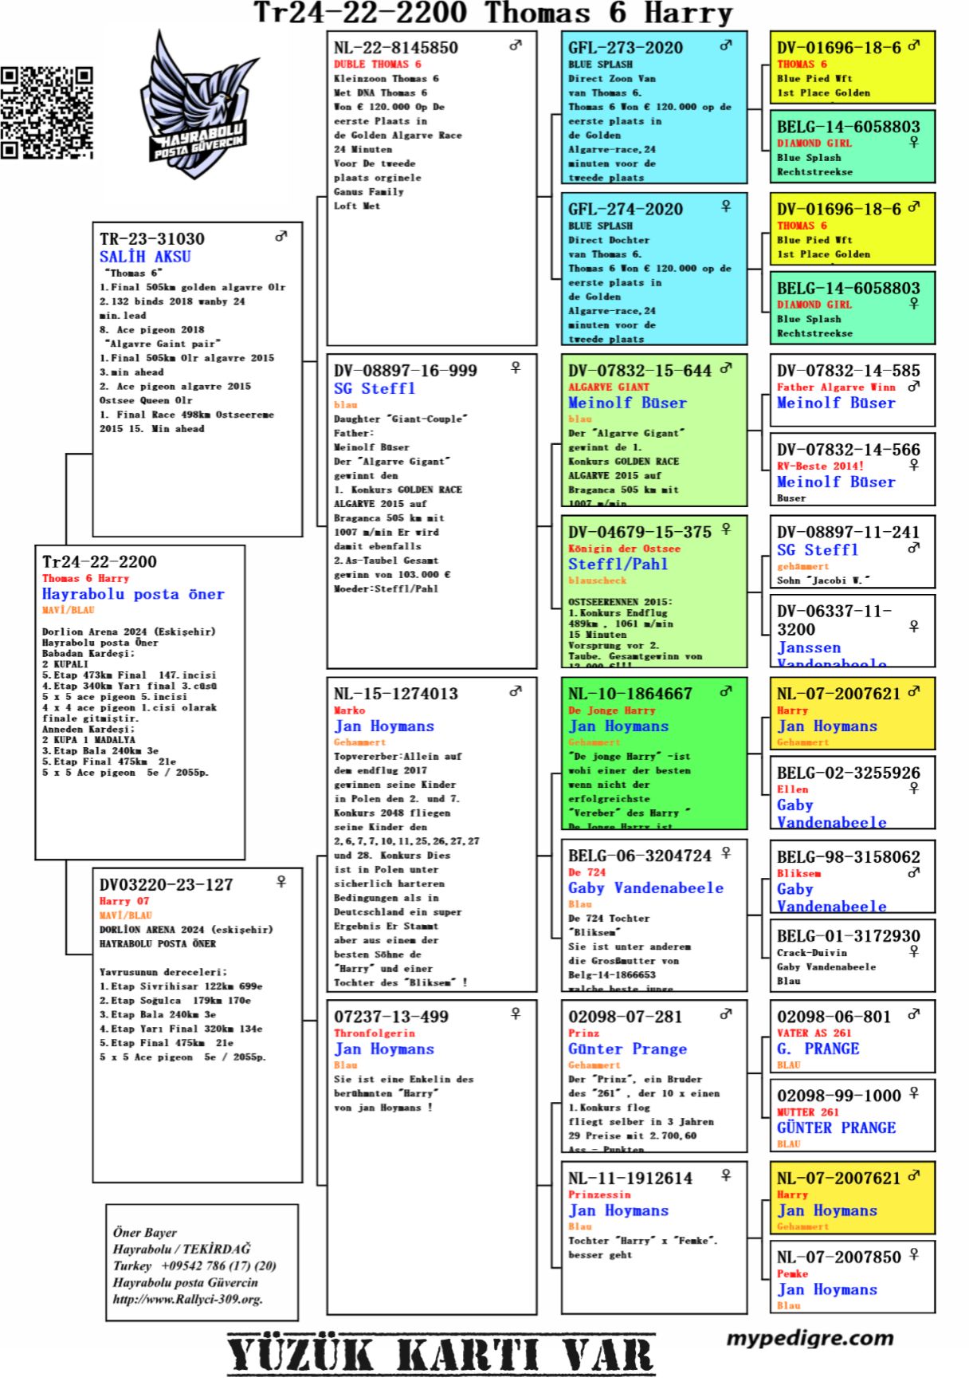969x1397 pixels.
Task: Click the female symbol in BELG-01-3172930 box
Action: coord(914,951)
